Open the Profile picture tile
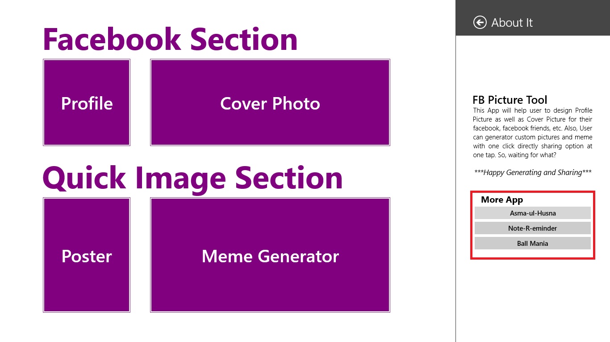610x342 pixels. (x=87, y=102)
